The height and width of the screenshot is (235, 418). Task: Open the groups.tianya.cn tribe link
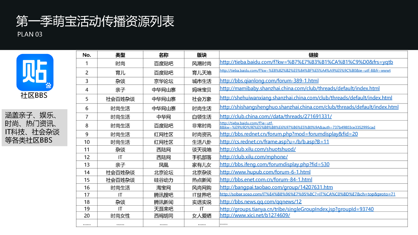[x=297, y=209]
